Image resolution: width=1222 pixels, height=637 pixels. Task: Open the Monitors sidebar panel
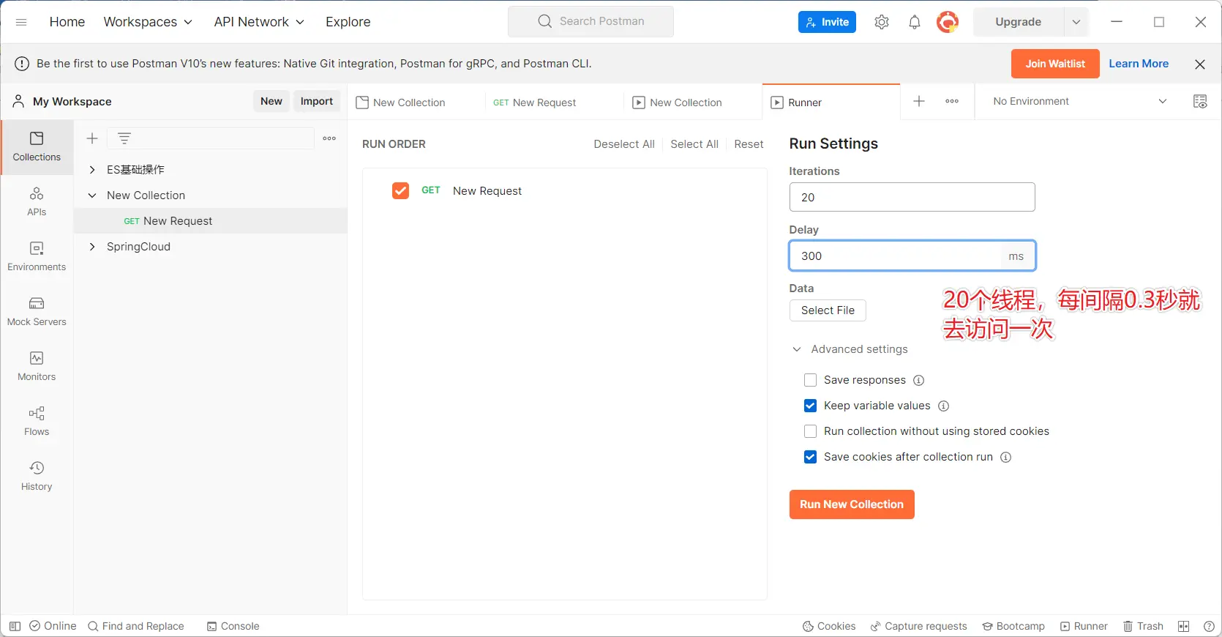click(x=37, y=367)
